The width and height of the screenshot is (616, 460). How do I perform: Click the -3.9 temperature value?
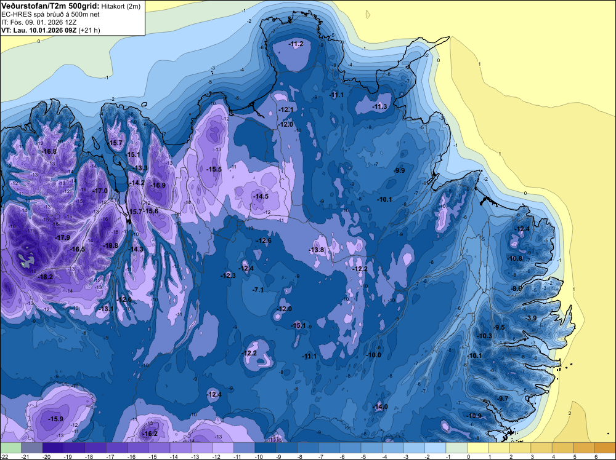click(x=531, y=318)
